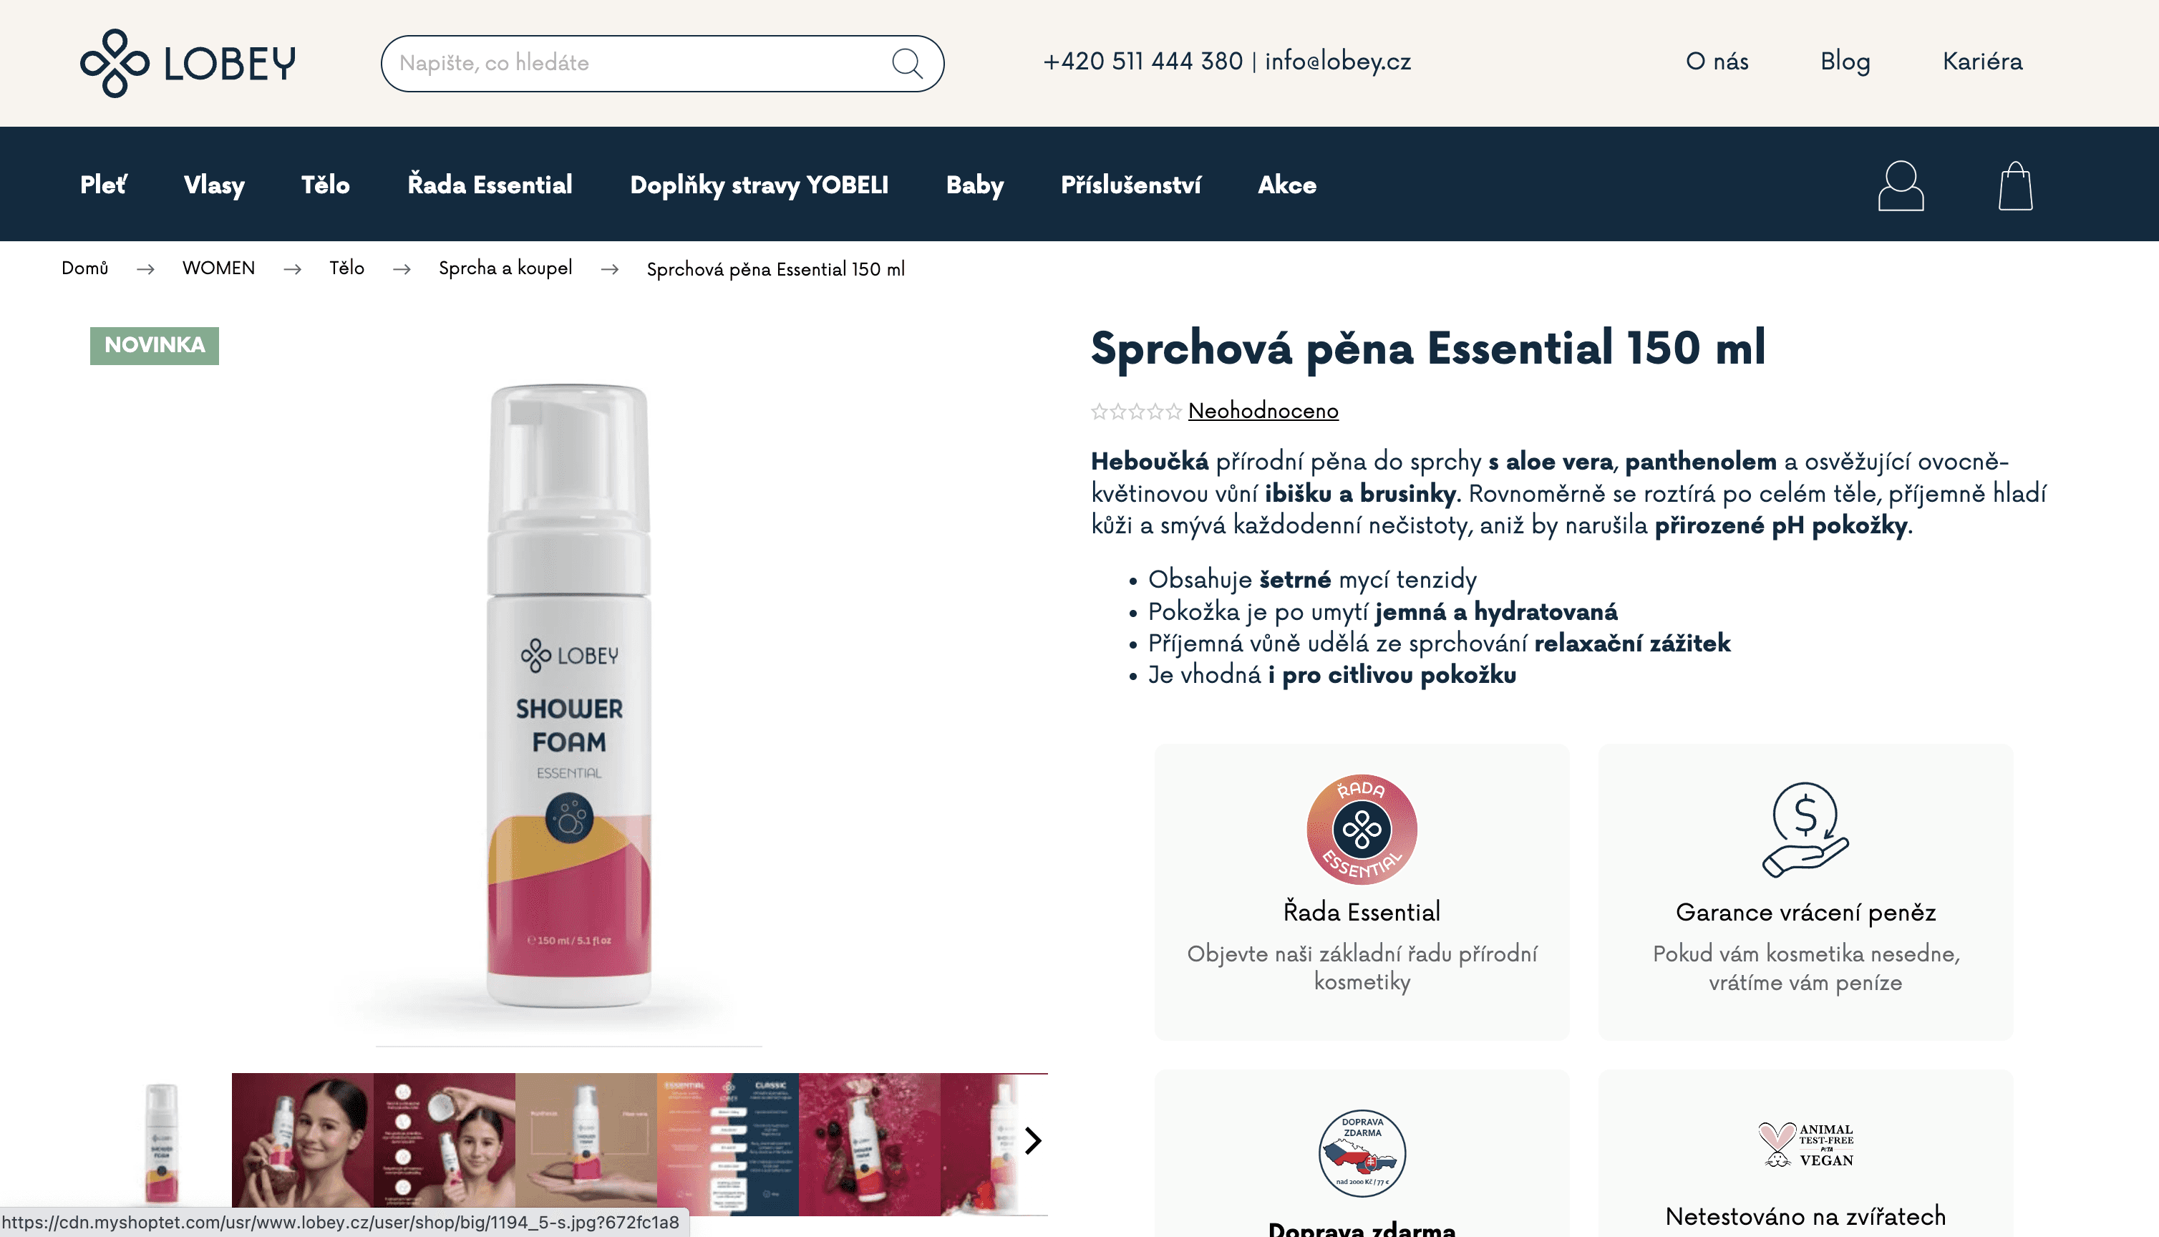Viewport: 2159px width, 1237px height.
Task: Select the thumbnail of woman holding bottle
Action: coord(302,1143)
